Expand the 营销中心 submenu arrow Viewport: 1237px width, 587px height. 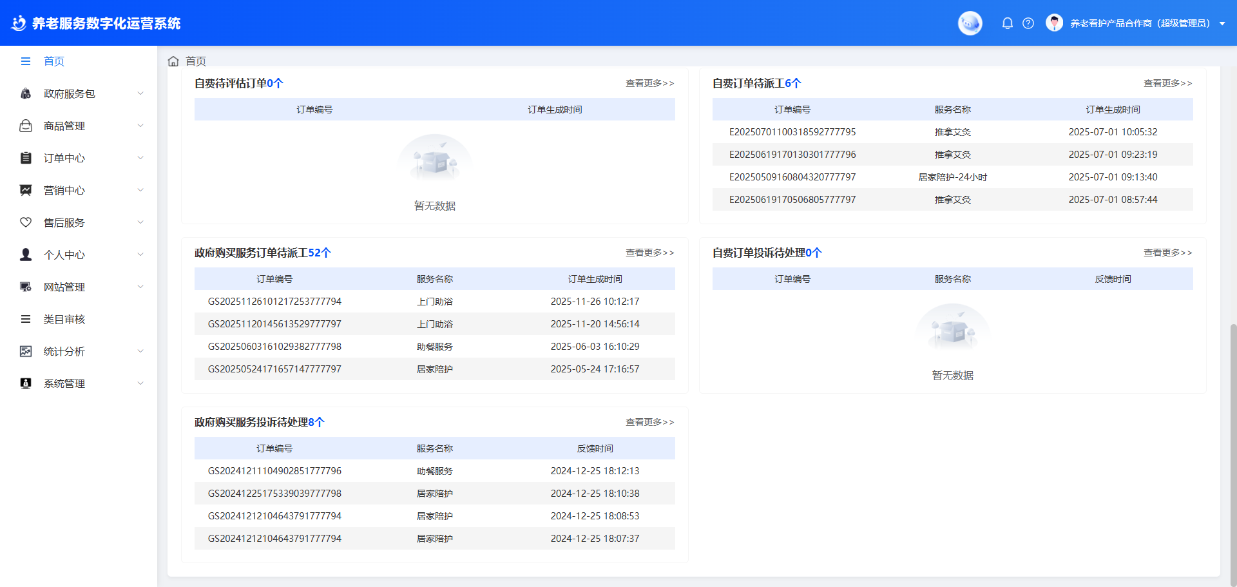[140, 190]
